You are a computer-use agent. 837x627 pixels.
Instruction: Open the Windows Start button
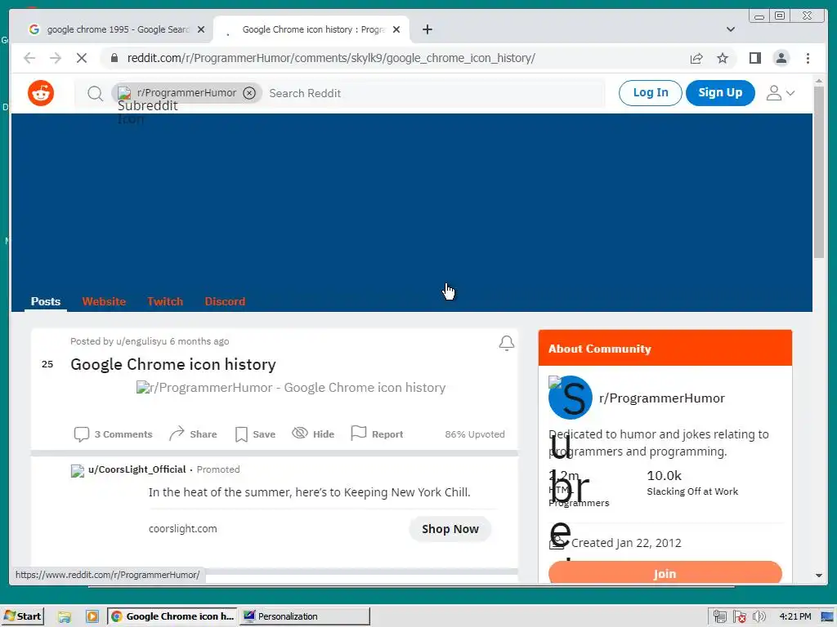(x=22, y=616)
